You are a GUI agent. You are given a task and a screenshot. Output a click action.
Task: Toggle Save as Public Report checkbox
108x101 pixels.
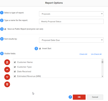point(5,29)
